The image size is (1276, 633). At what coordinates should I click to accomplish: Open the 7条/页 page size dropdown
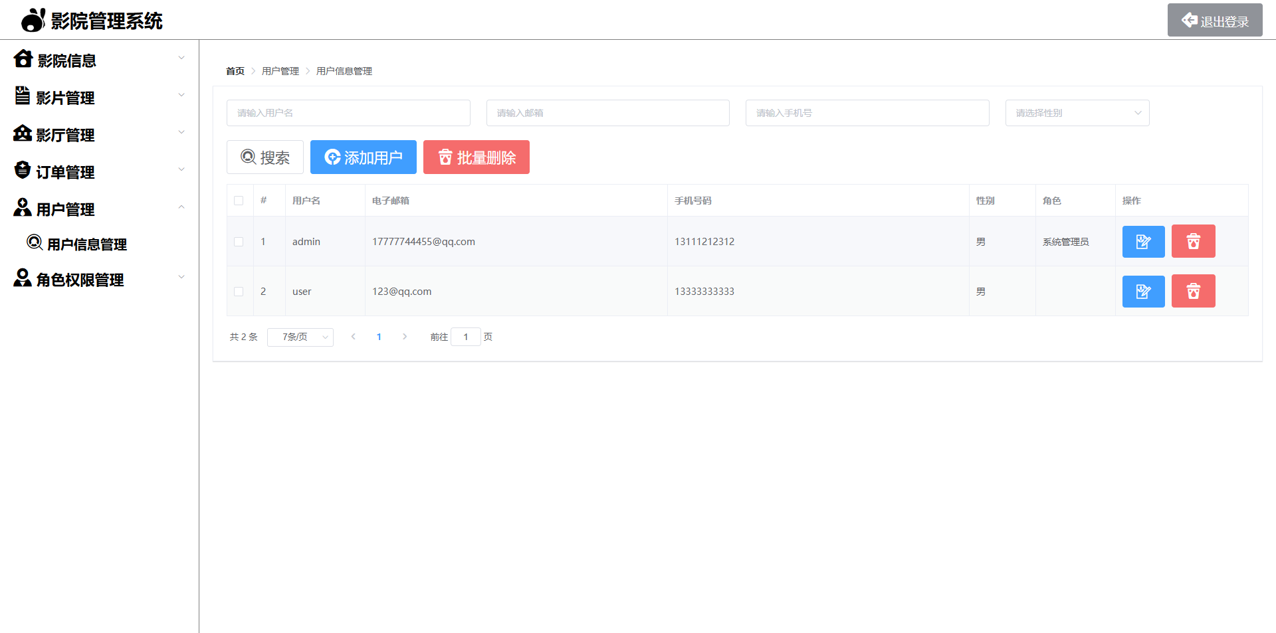point(300,337)
